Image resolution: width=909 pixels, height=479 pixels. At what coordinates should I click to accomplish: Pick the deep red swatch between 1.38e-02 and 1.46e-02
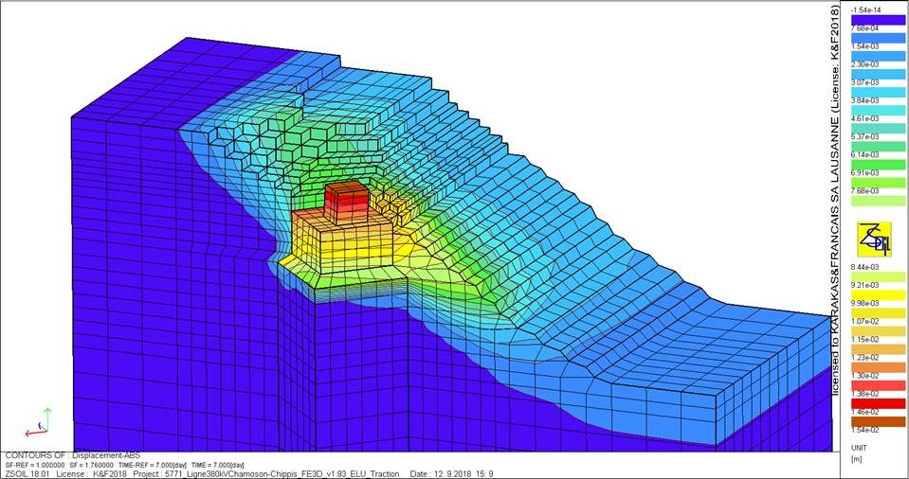[x=878, y=403]
